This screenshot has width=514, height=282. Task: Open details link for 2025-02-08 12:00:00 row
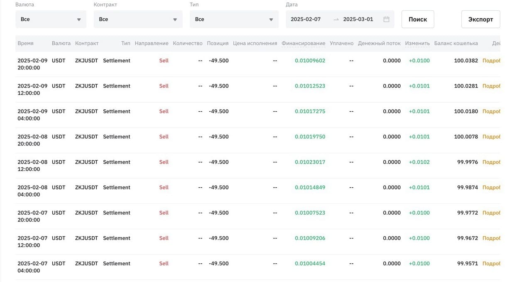[x=491, y=162]
